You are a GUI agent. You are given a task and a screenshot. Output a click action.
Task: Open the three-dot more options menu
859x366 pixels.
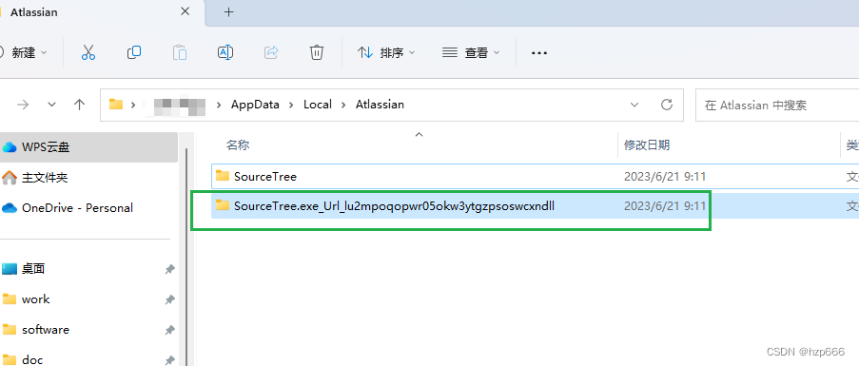(x=539, y=53)
